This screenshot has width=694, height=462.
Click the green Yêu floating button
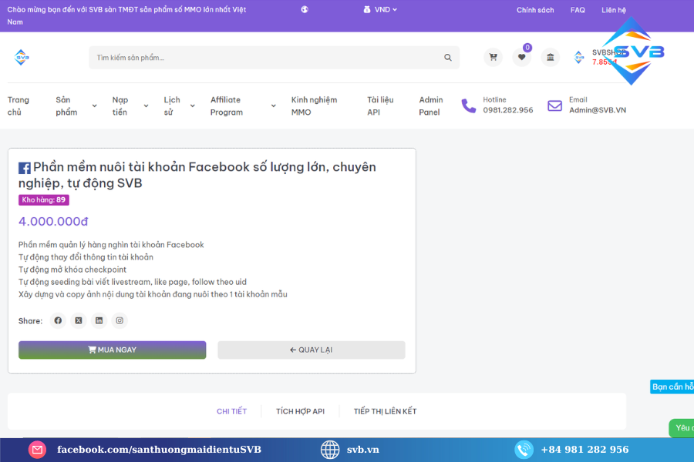(681, 428)
